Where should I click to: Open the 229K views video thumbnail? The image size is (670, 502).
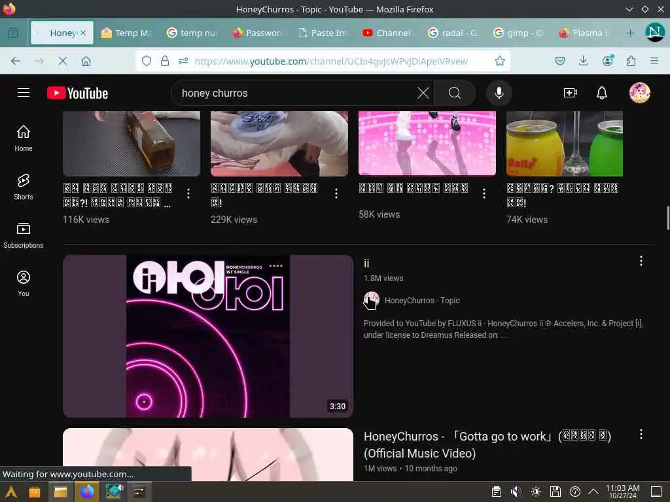(x=279, y=143)
